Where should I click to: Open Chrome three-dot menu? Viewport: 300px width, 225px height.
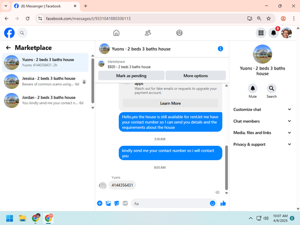[293, 19]
